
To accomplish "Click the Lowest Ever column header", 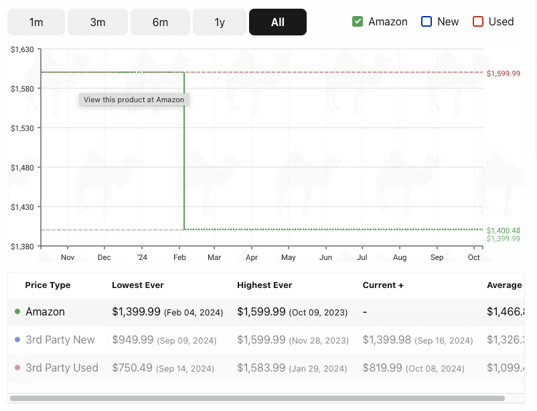I will point(138,285).
